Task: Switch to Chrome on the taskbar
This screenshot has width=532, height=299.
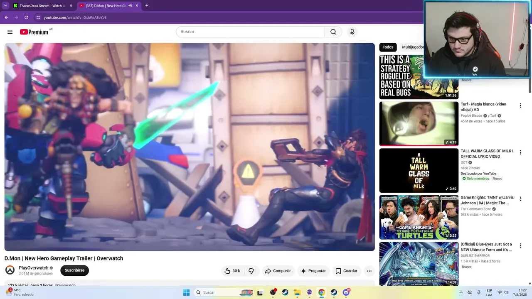Action: click(x=321, y=292)
